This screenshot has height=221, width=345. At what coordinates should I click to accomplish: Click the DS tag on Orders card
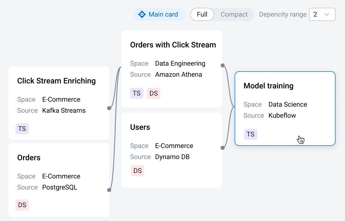[22, 205]
